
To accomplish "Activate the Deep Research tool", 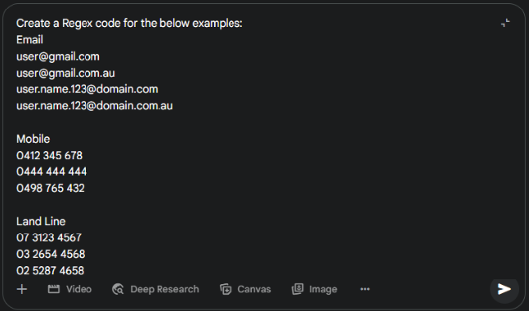I will 155,289.
